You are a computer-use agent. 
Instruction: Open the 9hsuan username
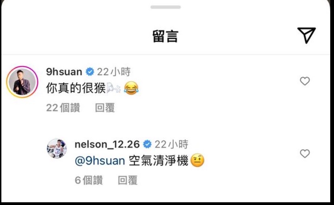pos(64,72)
